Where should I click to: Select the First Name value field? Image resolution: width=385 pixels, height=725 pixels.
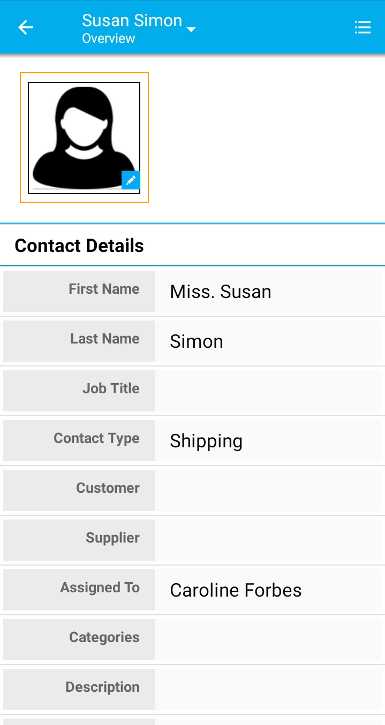[x=268, y=292]
